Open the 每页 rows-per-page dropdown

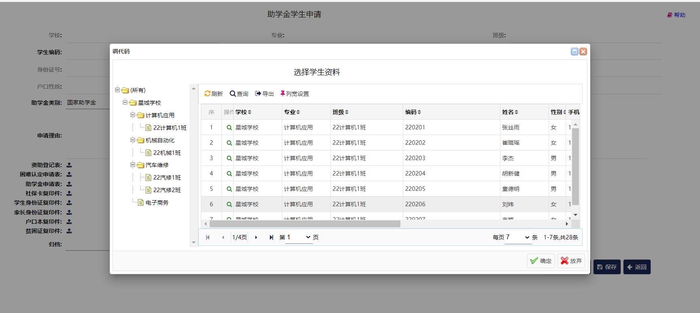click(518, 237)
